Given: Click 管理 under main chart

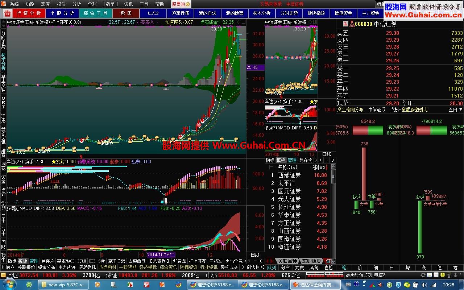Looking at the screenshot, I should coord(34,261).
